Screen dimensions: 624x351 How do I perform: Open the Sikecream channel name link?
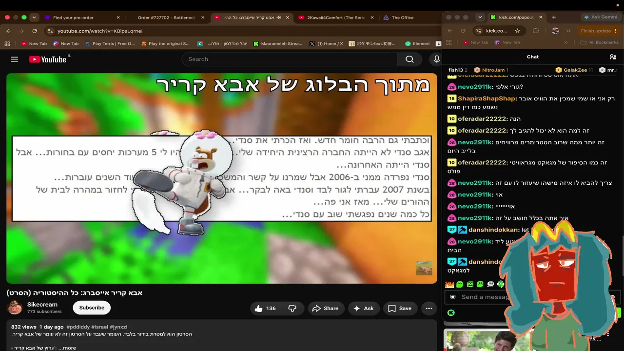(x=42, y=304)
